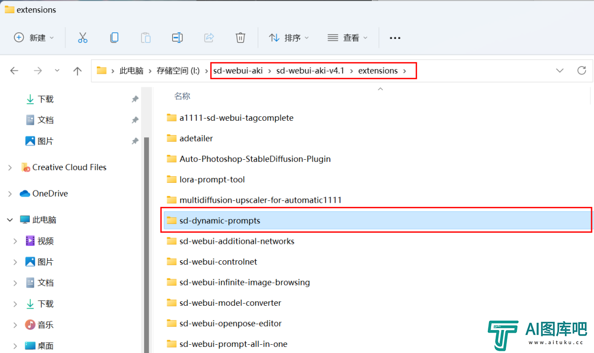Click the navigation pane scrollbar
The width and height of the screenshot is (594, 353).
[147, 244]
